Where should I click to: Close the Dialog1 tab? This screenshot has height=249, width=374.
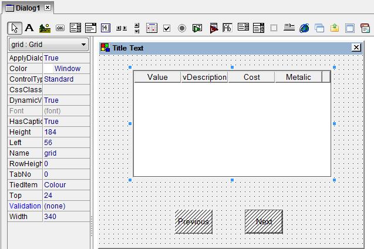[x=48, y=8]
